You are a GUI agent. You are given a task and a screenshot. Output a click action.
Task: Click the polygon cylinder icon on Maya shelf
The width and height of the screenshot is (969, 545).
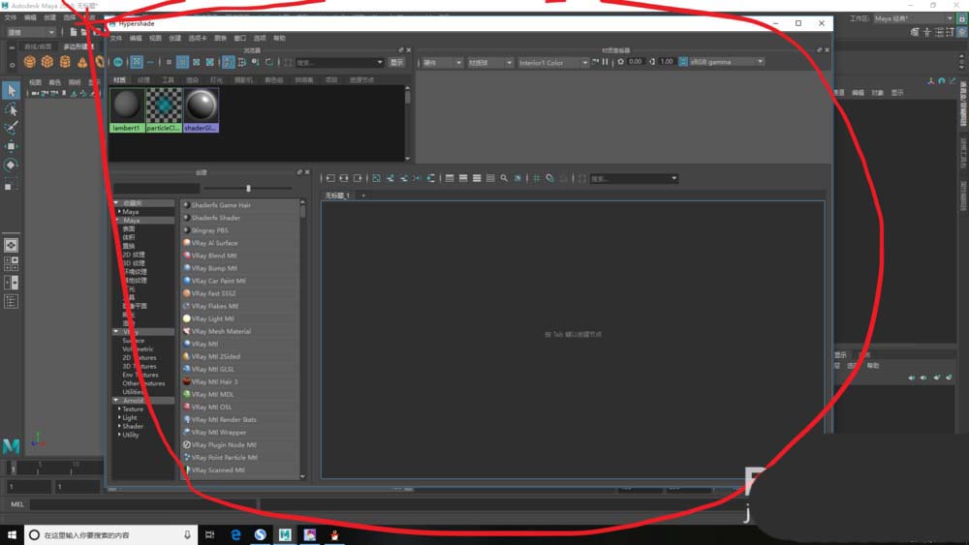65,62
